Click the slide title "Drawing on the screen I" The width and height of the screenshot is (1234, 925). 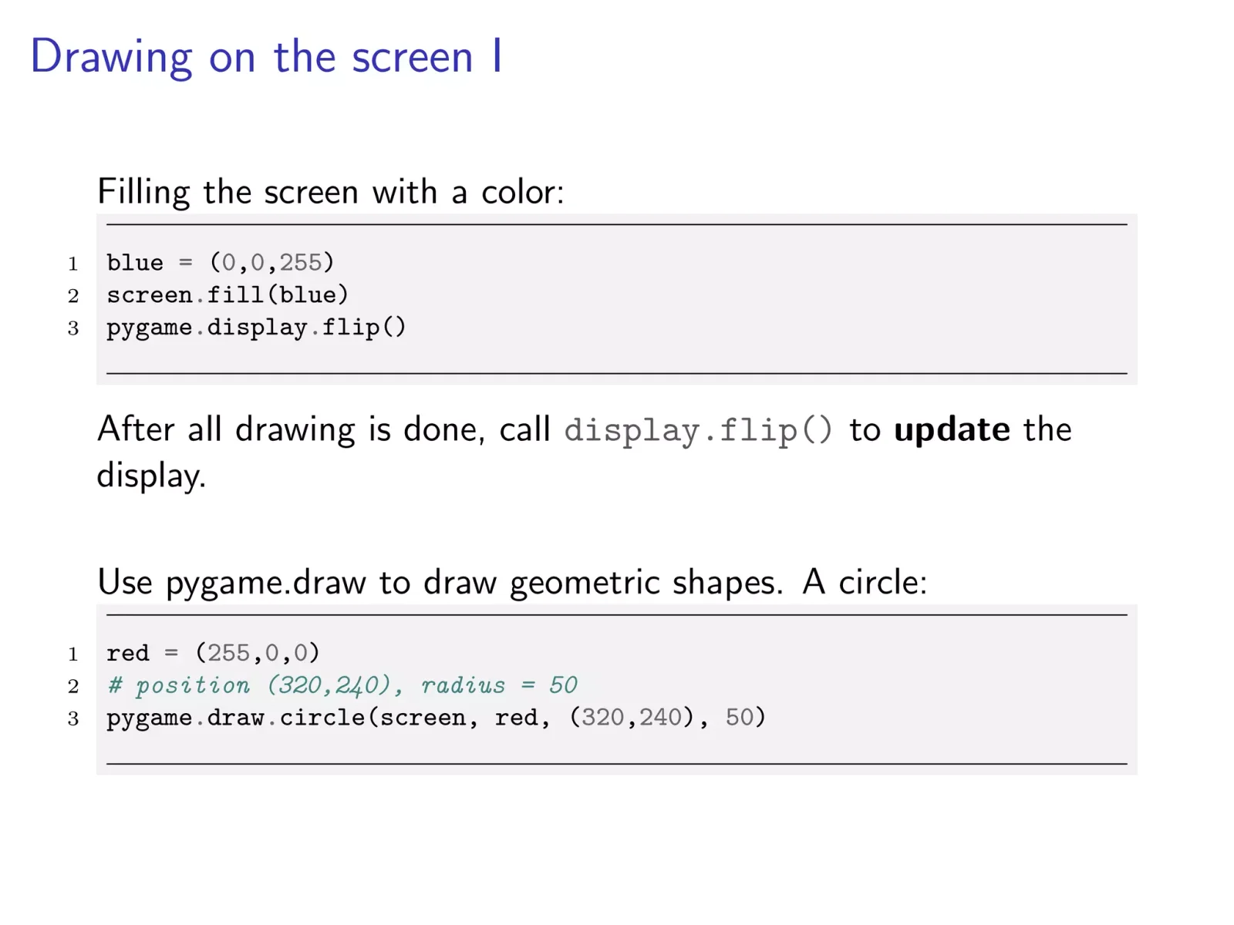267,58
